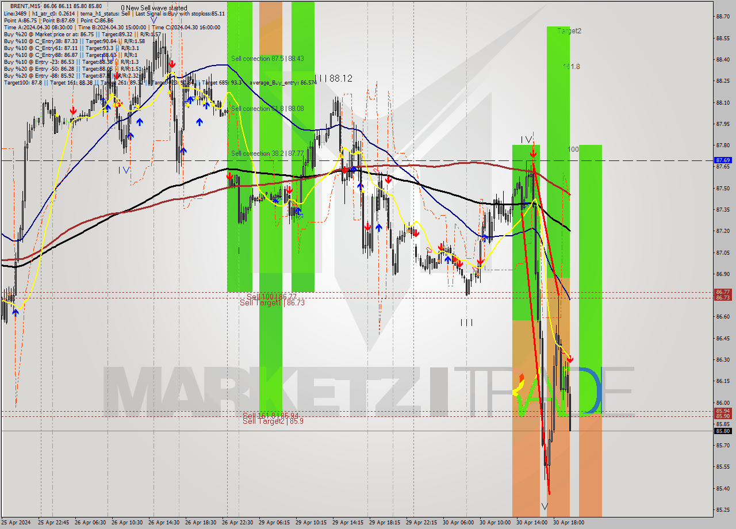The image size is (736, 529).
Task: Click the 'average_Buy_entry: 86.574' text
Action: [282, 83]
